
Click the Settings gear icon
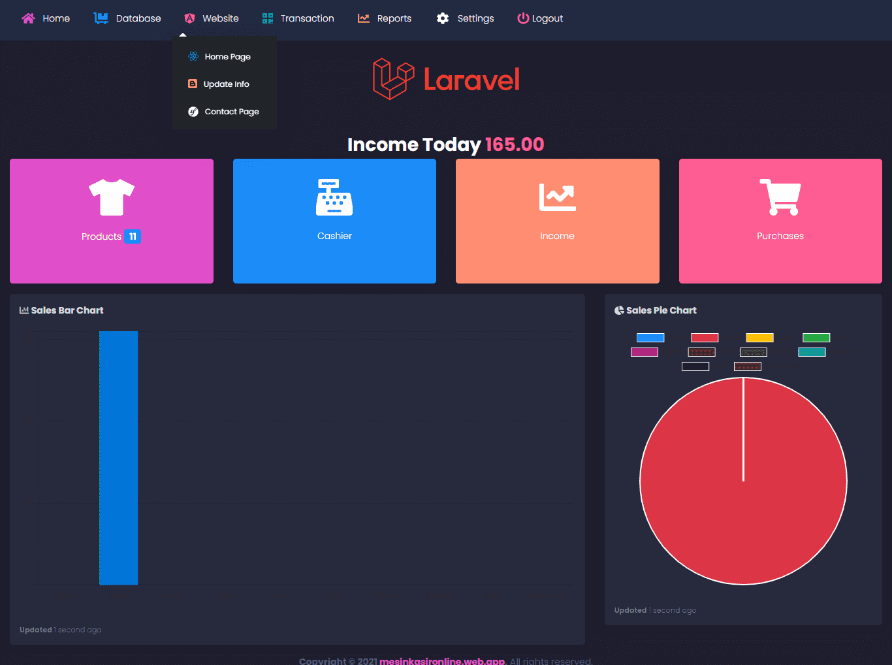point(443,18)
